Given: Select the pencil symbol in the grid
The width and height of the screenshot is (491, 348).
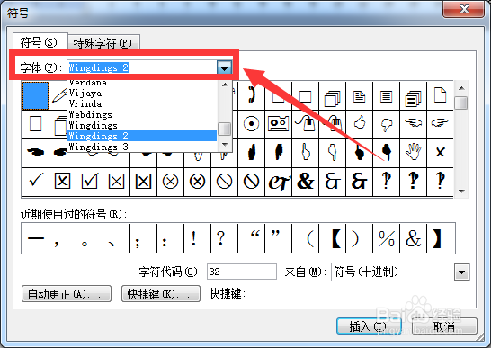Looking at the screenshot, I should click(58, 95).
